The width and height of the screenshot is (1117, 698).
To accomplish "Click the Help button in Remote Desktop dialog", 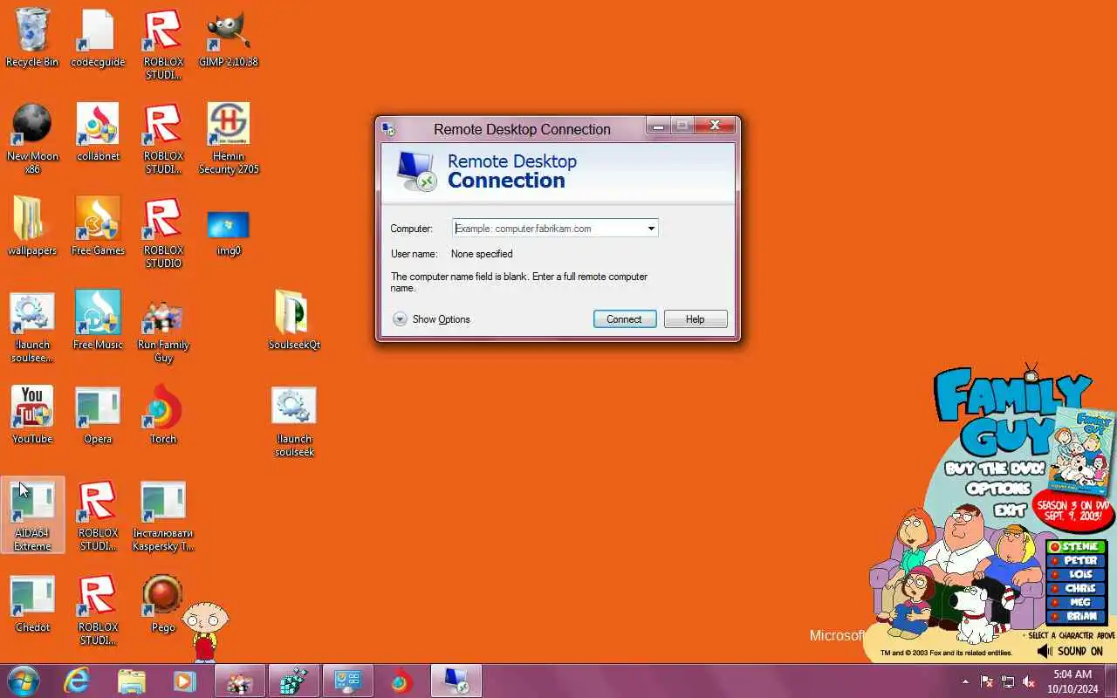I will pos(696,319).
